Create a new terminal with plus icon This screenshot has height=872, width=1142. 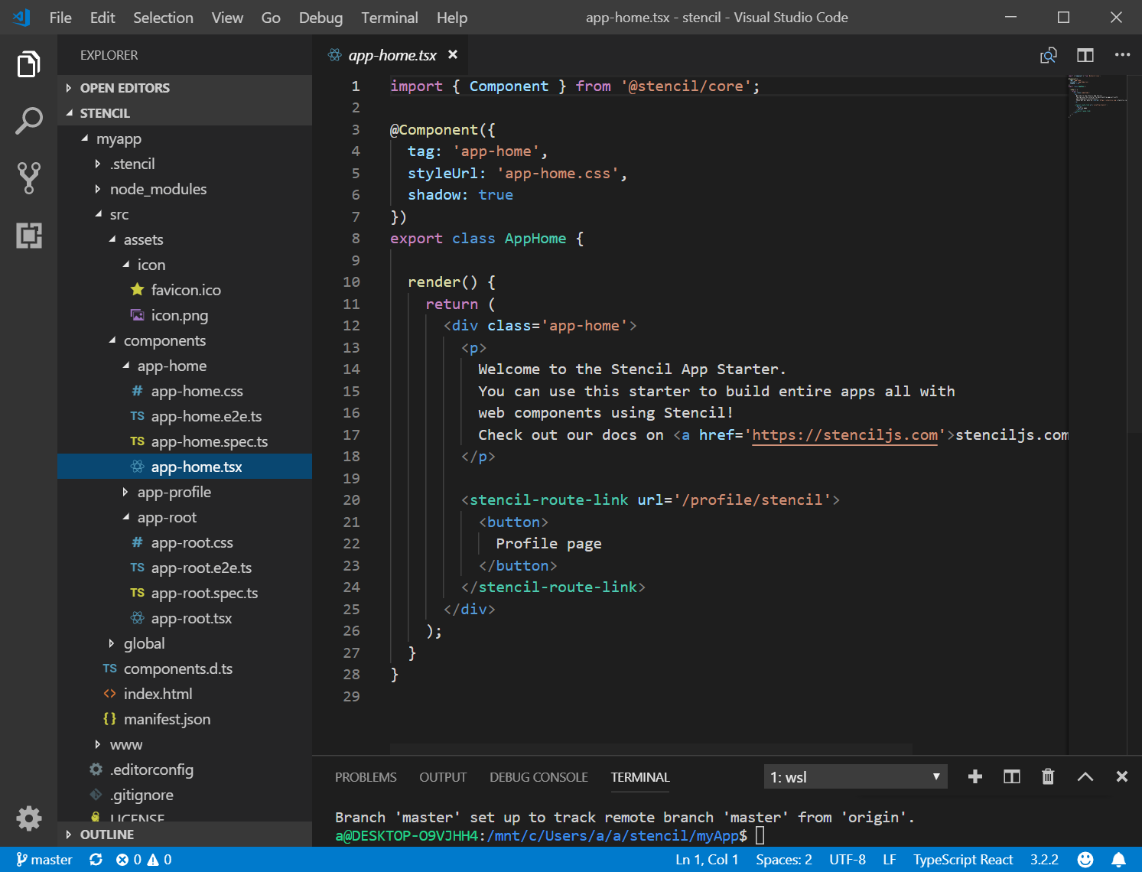974,777
